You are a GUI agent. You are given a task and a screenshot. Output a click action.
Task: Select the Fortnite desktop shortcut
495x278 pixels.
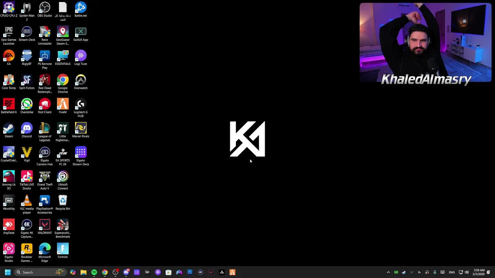coord(63,251)
